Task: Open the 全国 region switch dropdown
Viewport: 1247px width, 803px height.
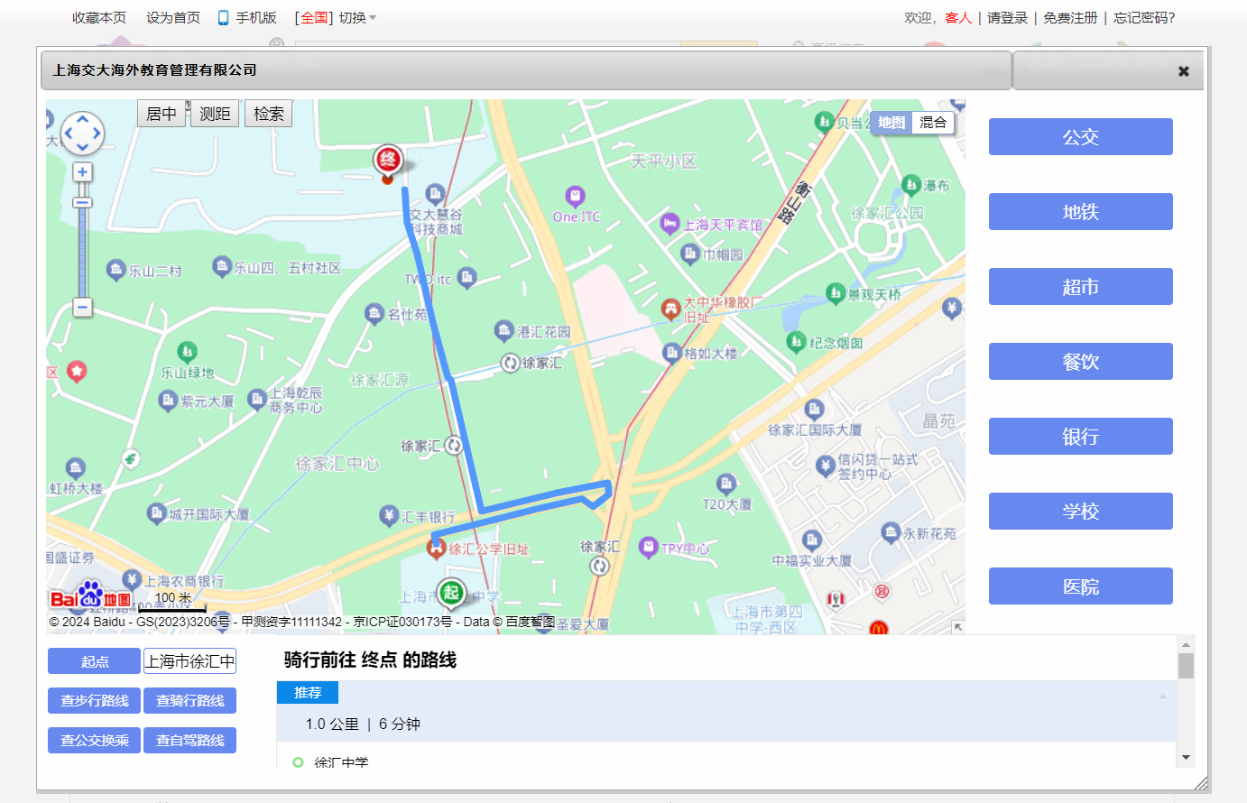Action: tap(373, 18)
